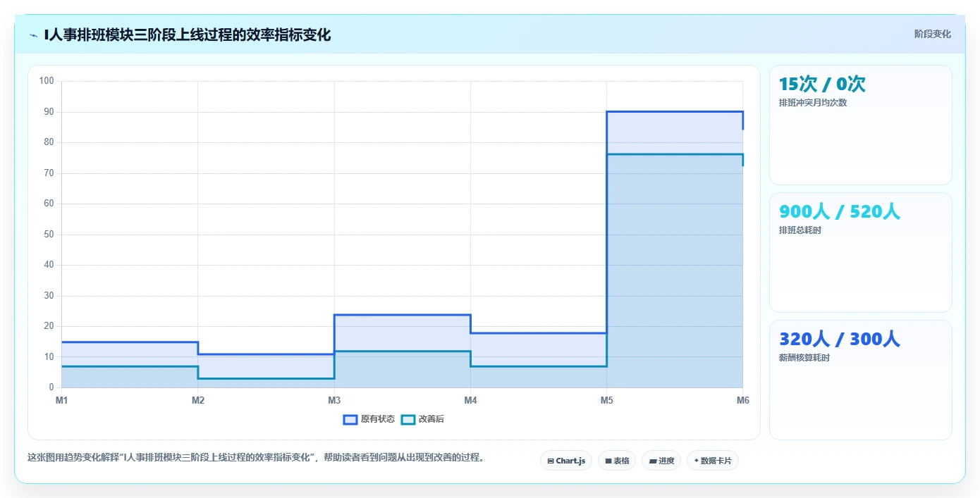Click the 50 y-axis tick label

49,235
